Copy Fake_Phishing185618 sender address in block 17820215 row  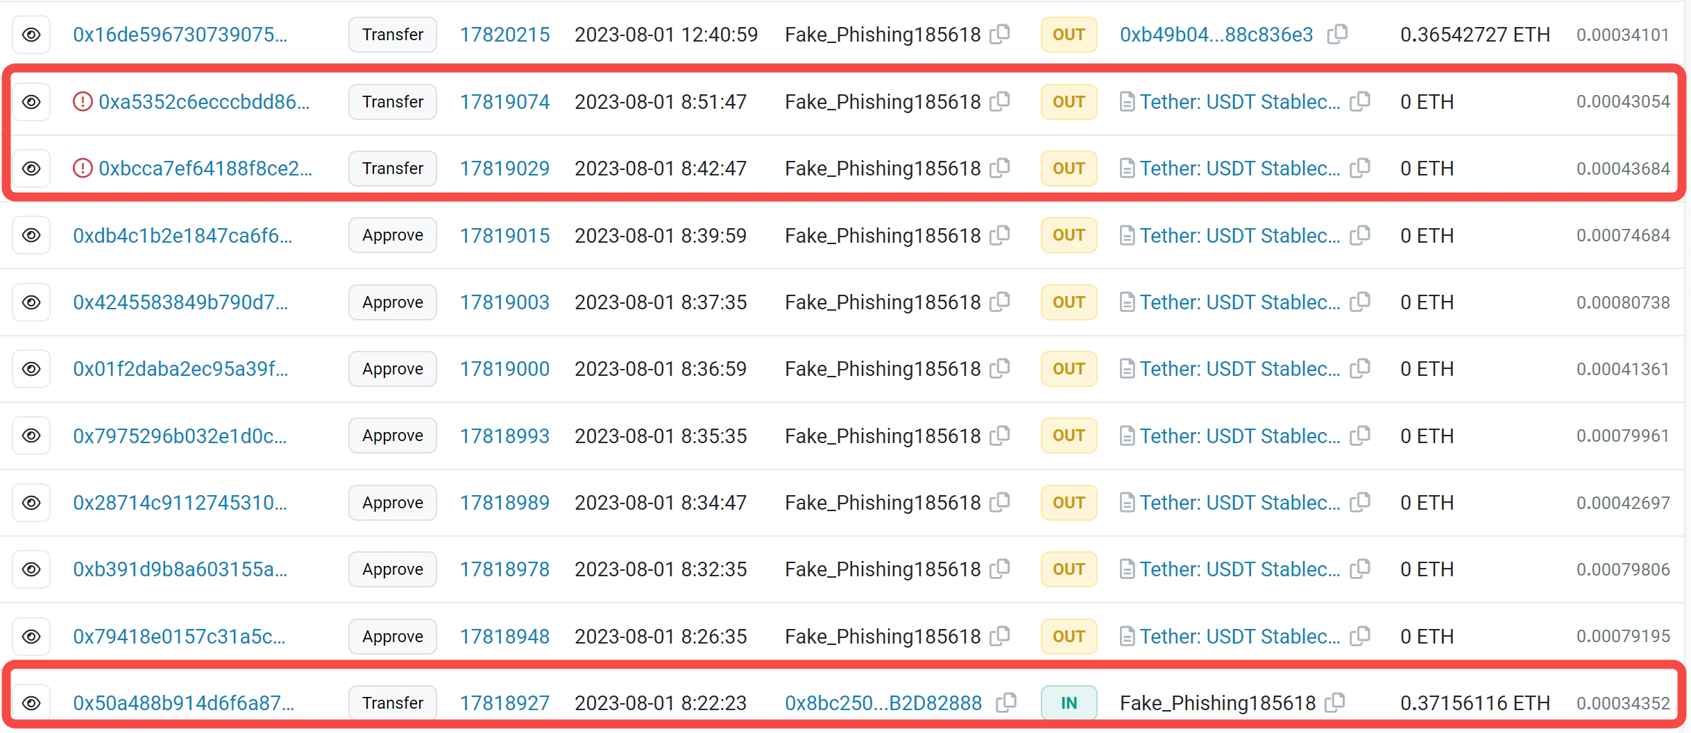click(x=1000, y=34)
